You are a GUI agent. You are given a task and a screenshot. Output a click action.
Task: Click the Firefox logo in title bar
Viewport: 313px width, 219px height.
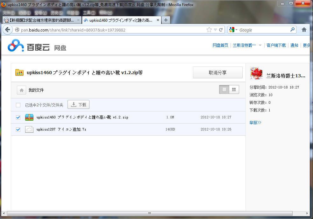coord(4,4)
